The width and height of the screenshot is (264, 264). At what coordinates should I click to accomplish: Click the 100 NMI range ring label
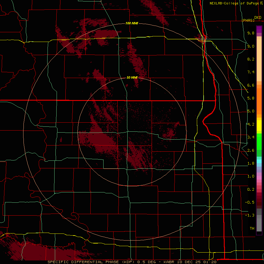(132, 23)
